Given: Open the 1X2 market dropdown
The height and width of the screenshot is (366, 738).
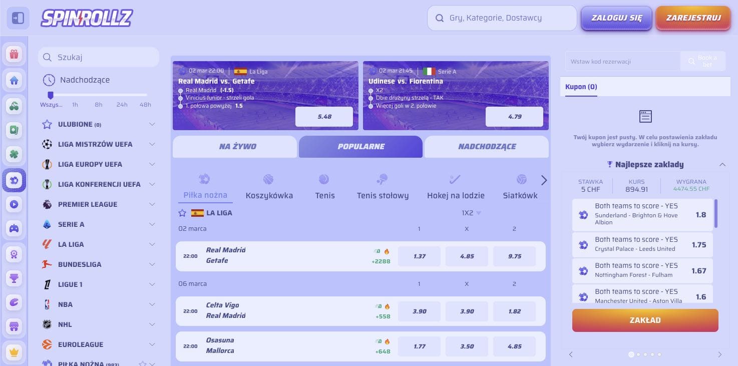Looking at the screenshot, I should click(x=471, y=213).
